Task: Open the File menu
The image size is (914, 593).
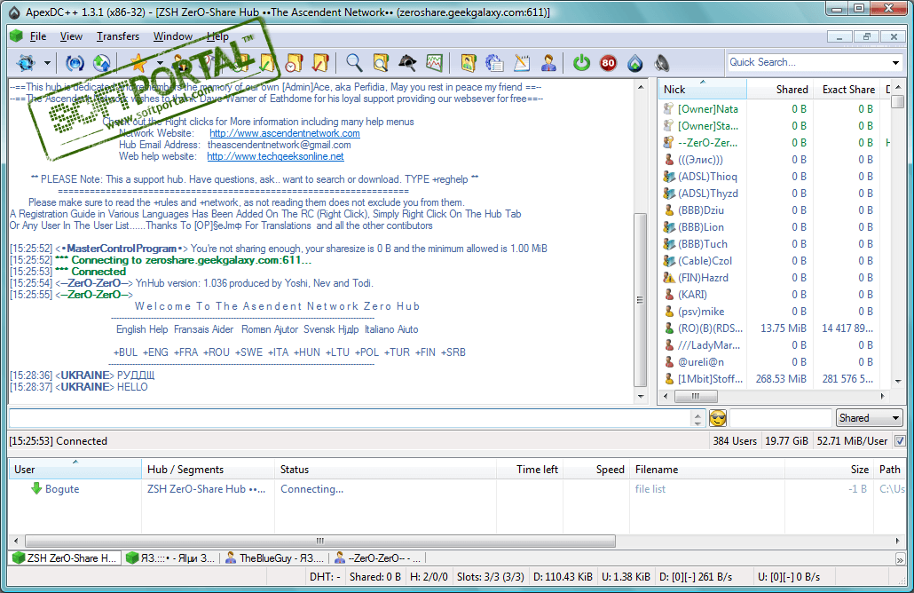Action: [38, 36]
